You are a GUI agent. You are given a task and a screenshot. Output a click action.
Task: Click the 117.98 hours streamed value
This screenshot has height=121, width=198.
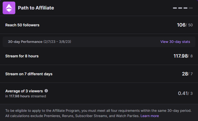tap(181, 56)
